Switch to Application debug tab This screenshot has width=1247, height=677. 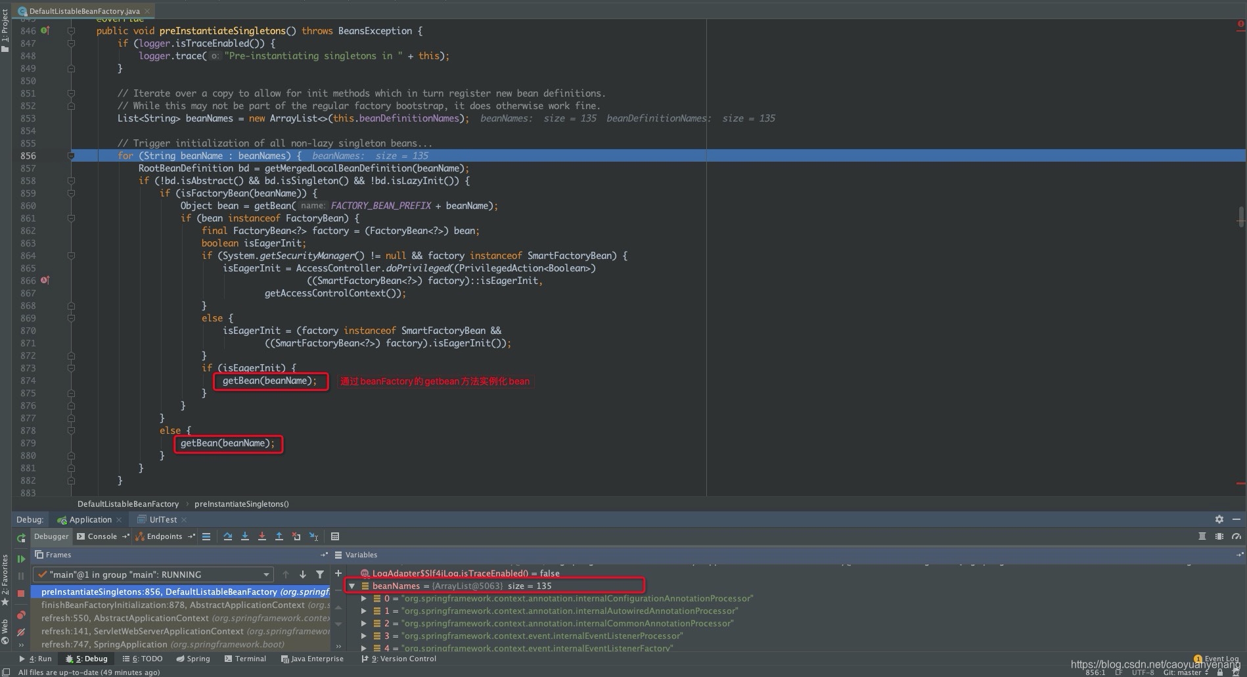coord(90,520)
